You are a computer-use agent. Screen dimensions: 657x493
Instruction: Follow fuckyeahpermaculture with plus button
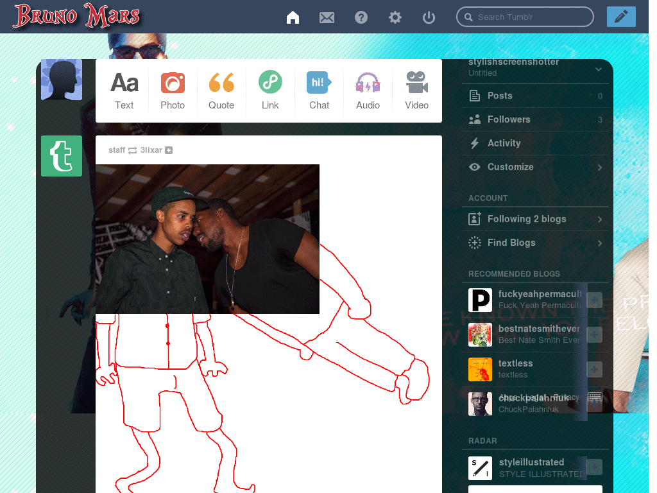595,300
